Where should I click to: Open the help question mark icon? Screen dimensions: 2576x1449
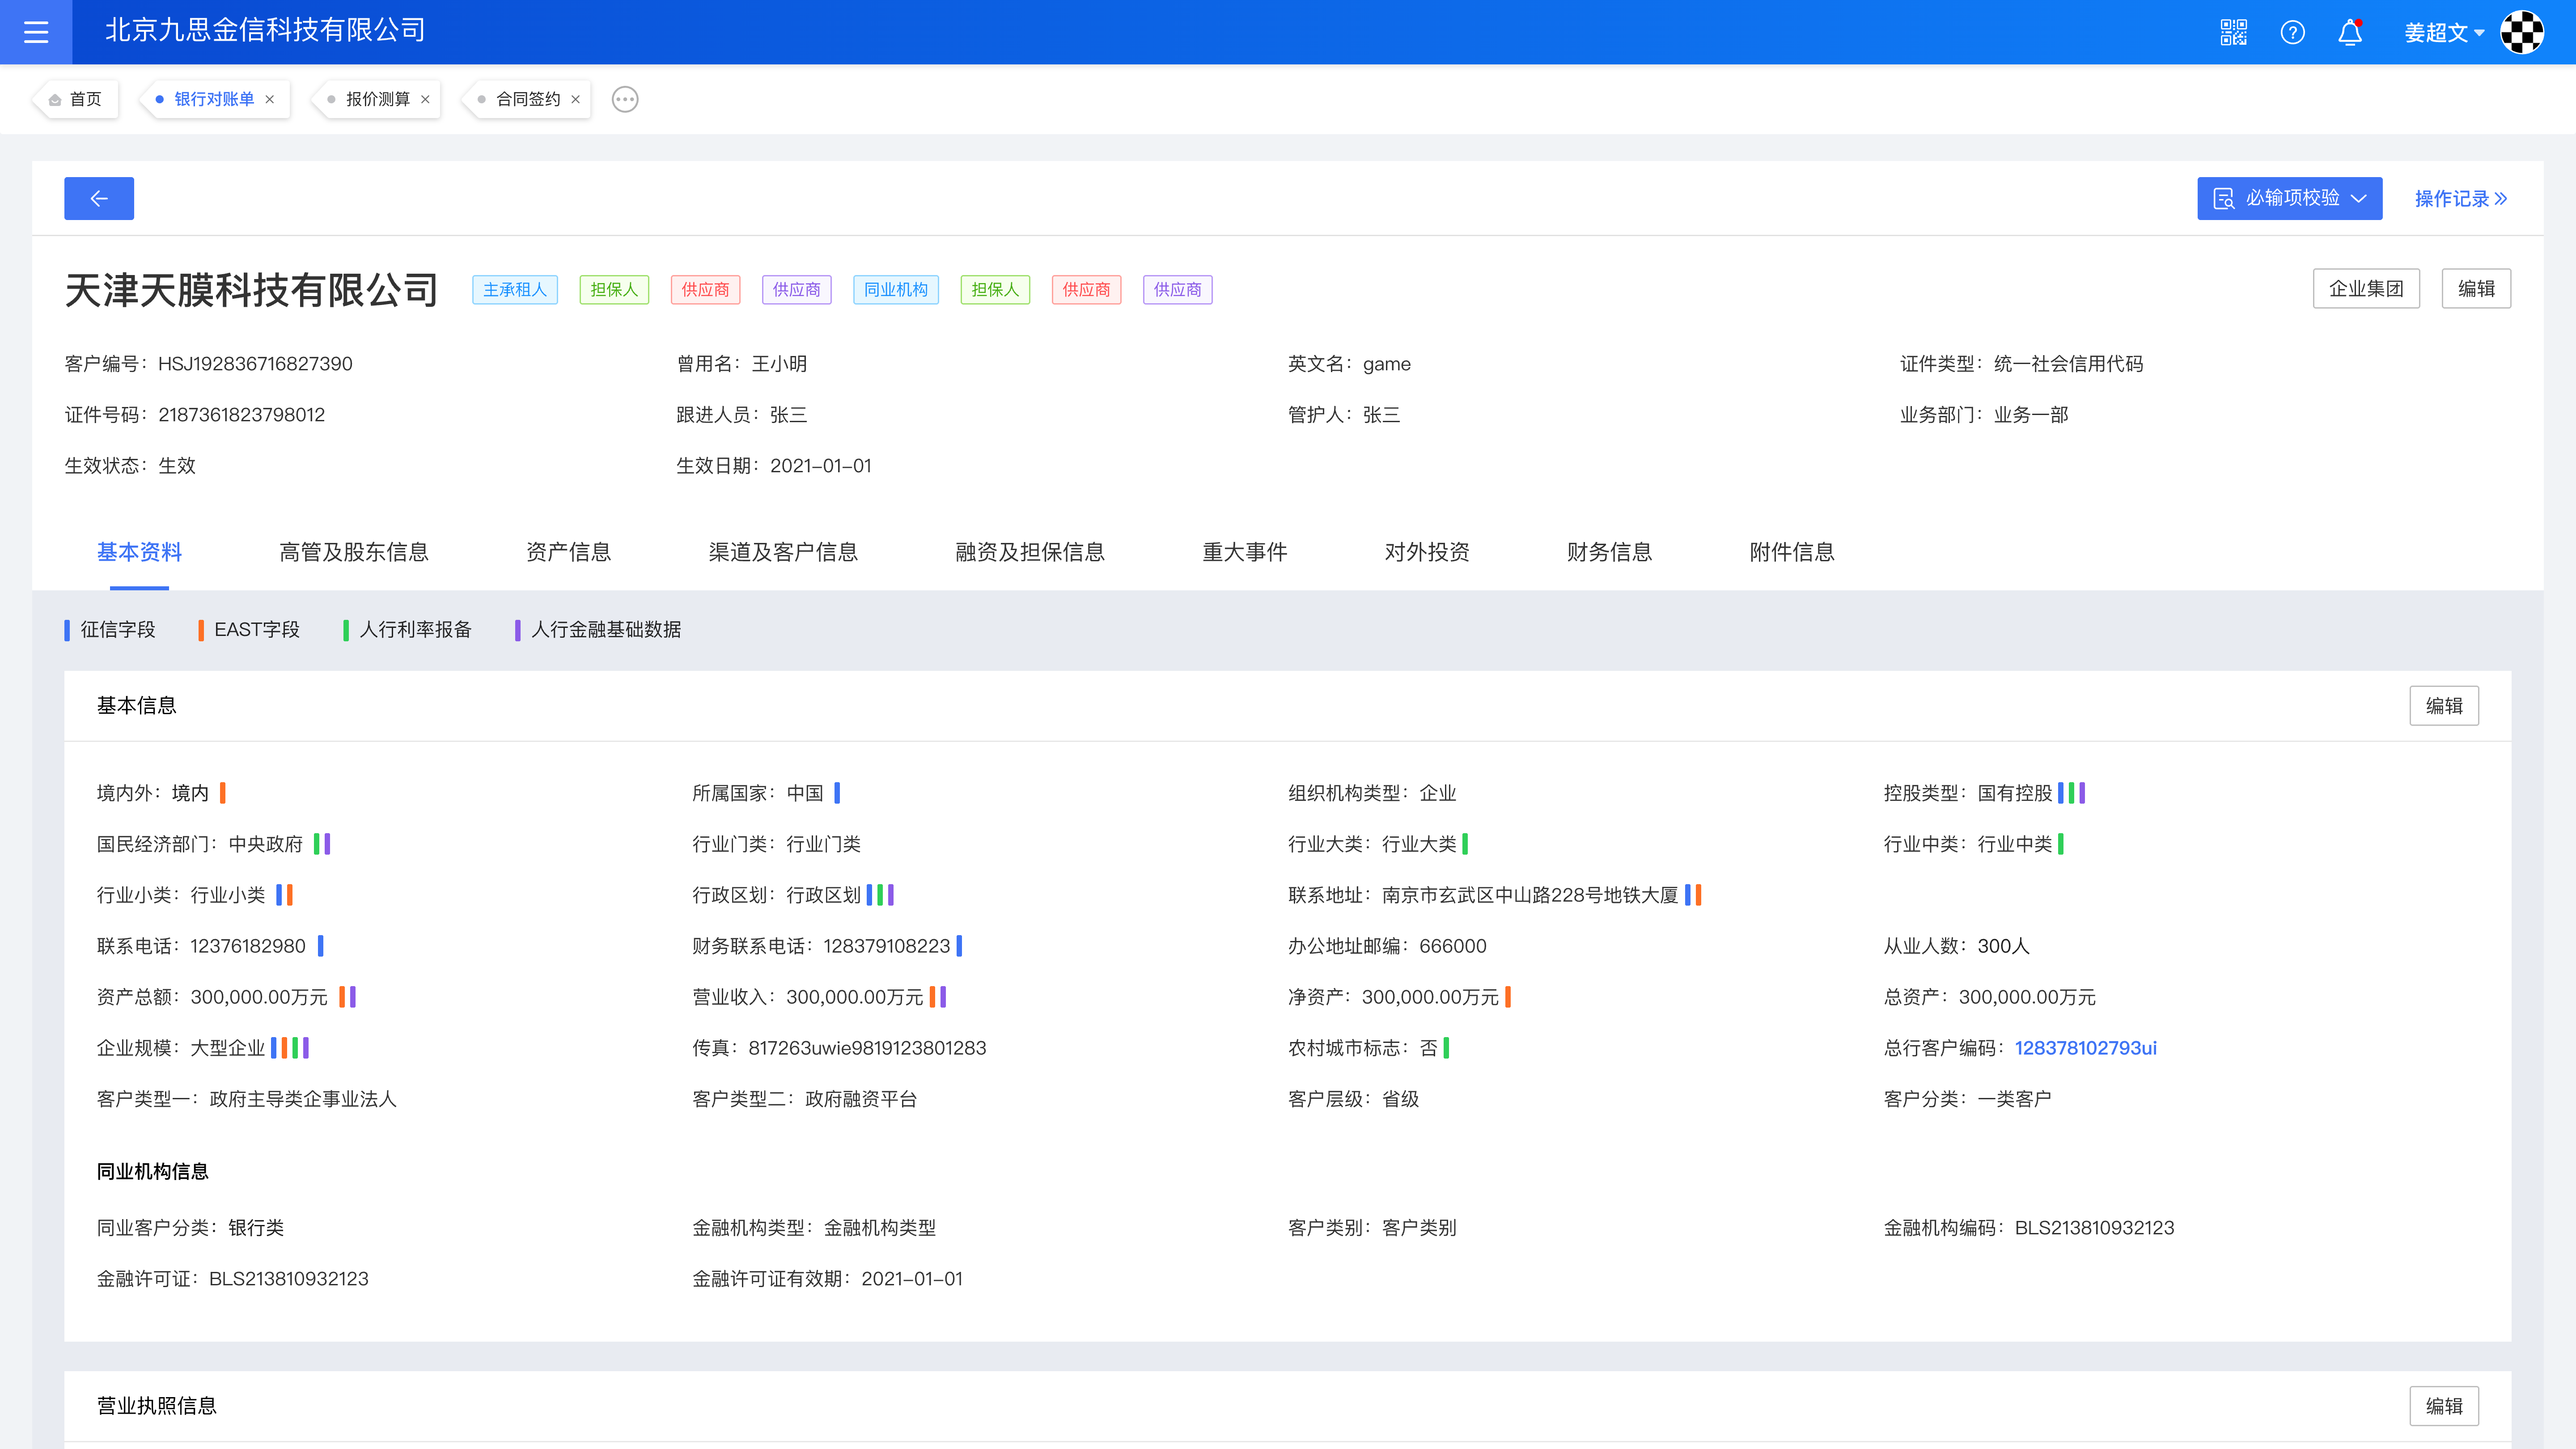(2293, 32)
